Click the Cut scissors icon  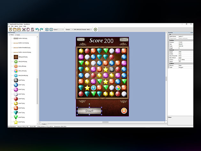click(24, 29)
